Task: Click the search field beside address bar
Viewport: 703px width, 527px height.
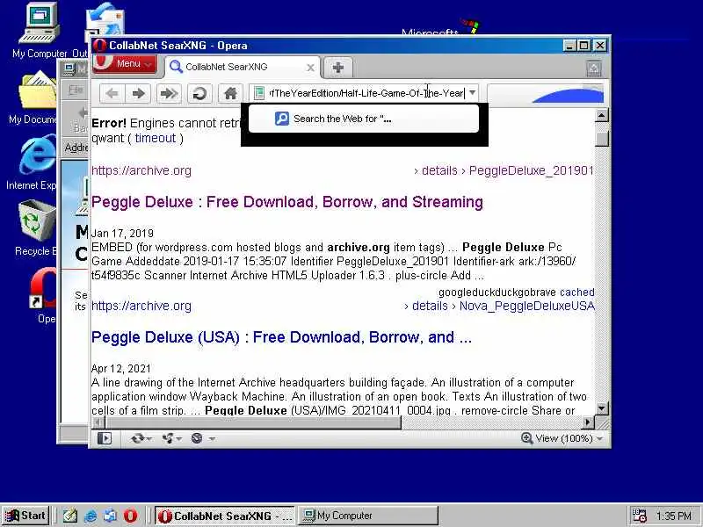Action: coord(546,93)
